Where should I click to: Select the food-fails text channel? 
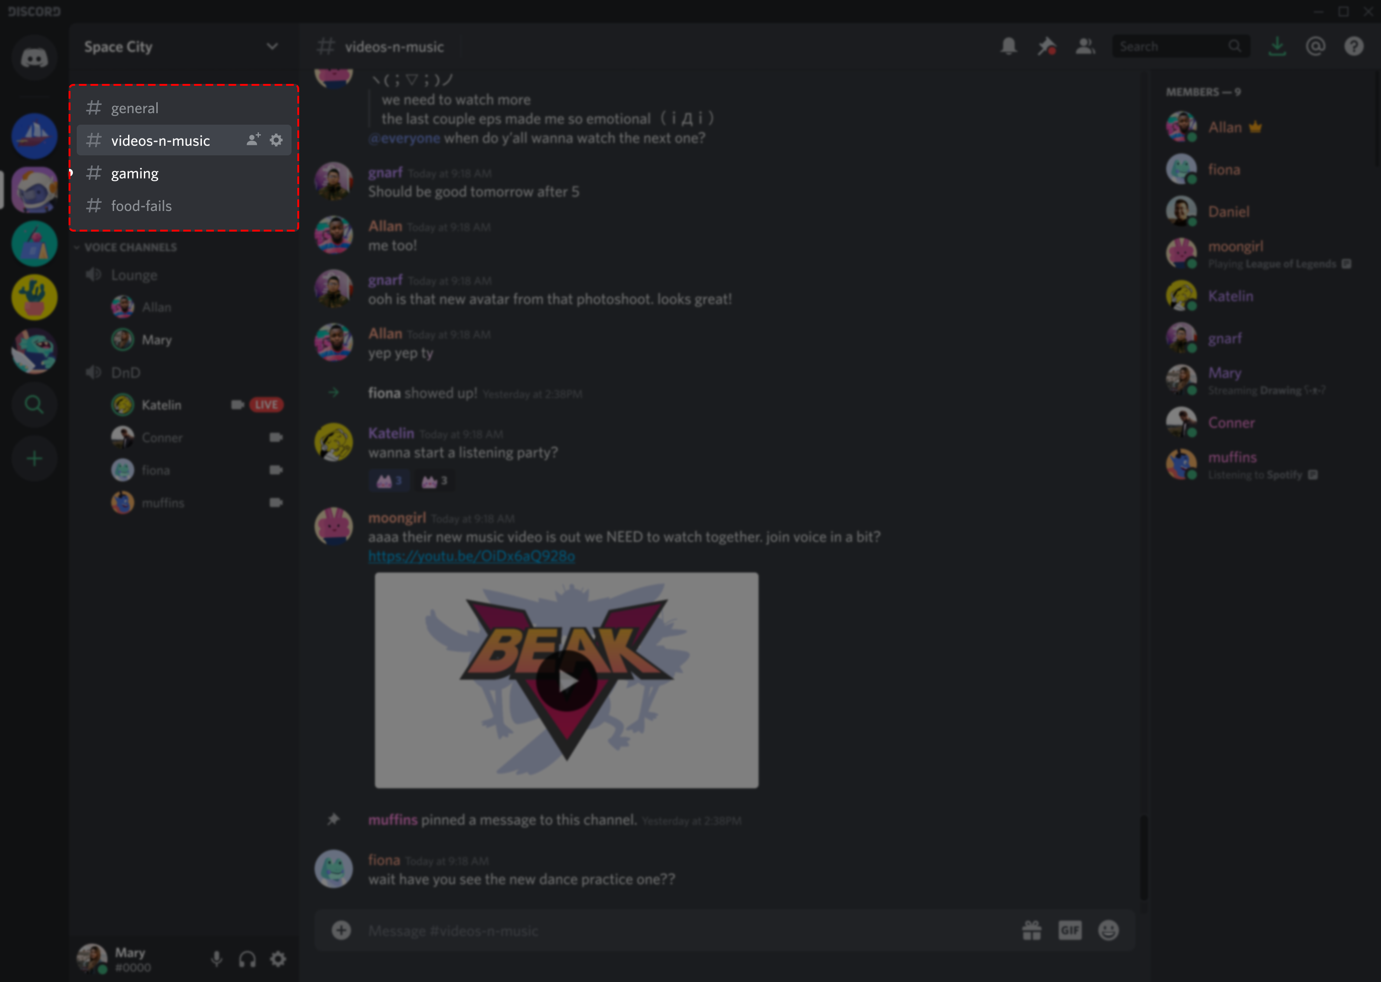coord(141,206)
